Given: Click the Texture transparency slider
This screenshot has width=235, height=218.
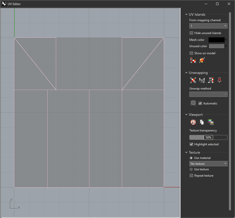Looking at the screenshot, I should tap(208, 138).
